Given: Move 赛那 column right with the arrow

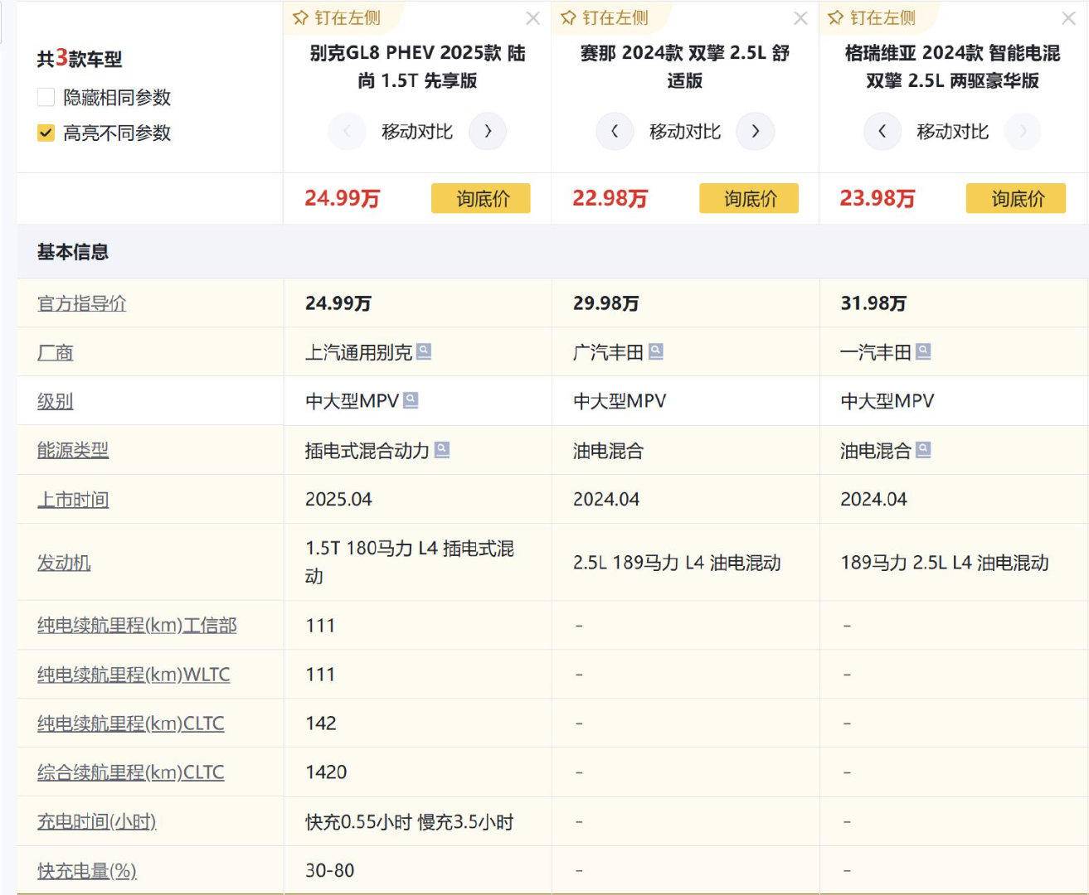Looking at the screenshot, I should point(756,131).
